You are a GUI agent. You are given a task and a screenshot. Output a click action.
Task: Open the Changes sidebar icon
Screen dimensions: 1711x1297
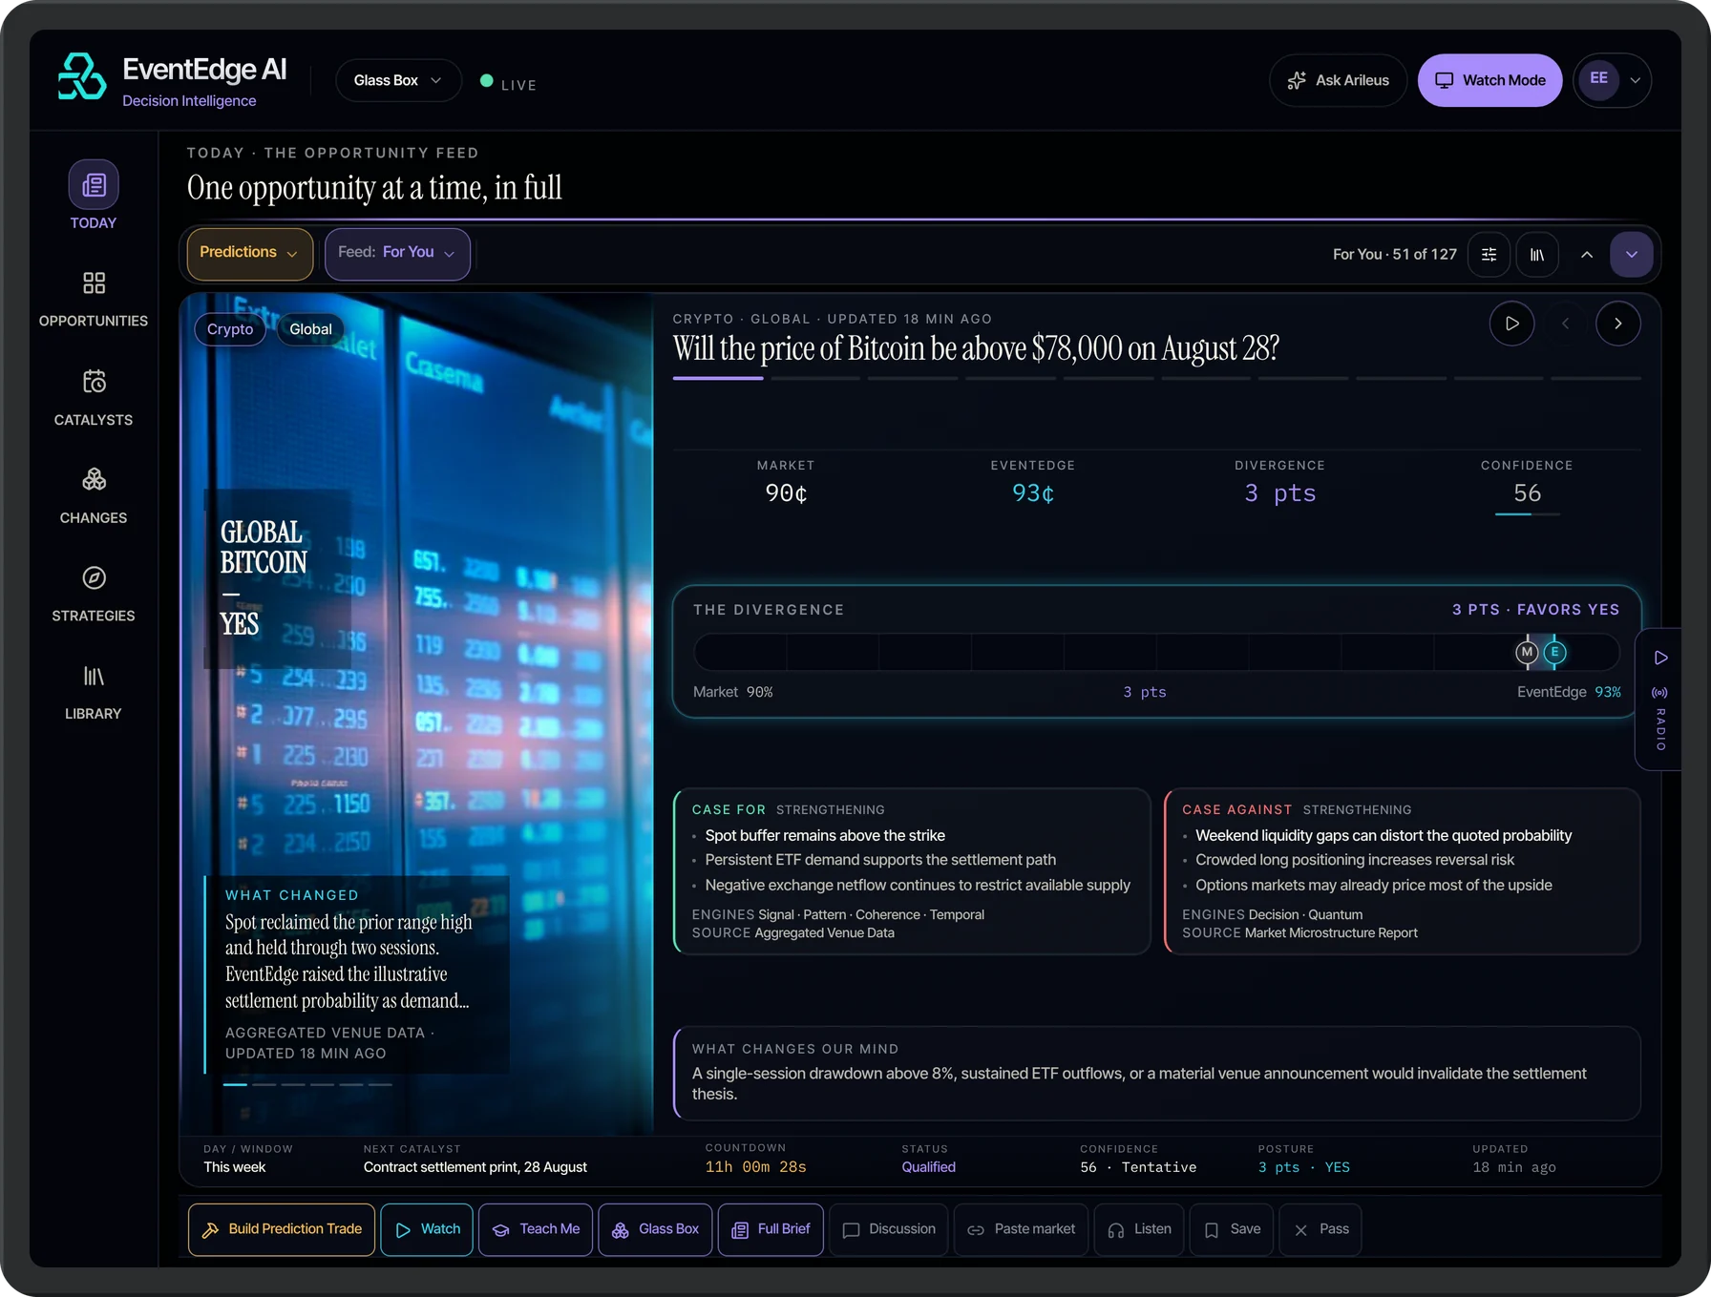point(94,479)
